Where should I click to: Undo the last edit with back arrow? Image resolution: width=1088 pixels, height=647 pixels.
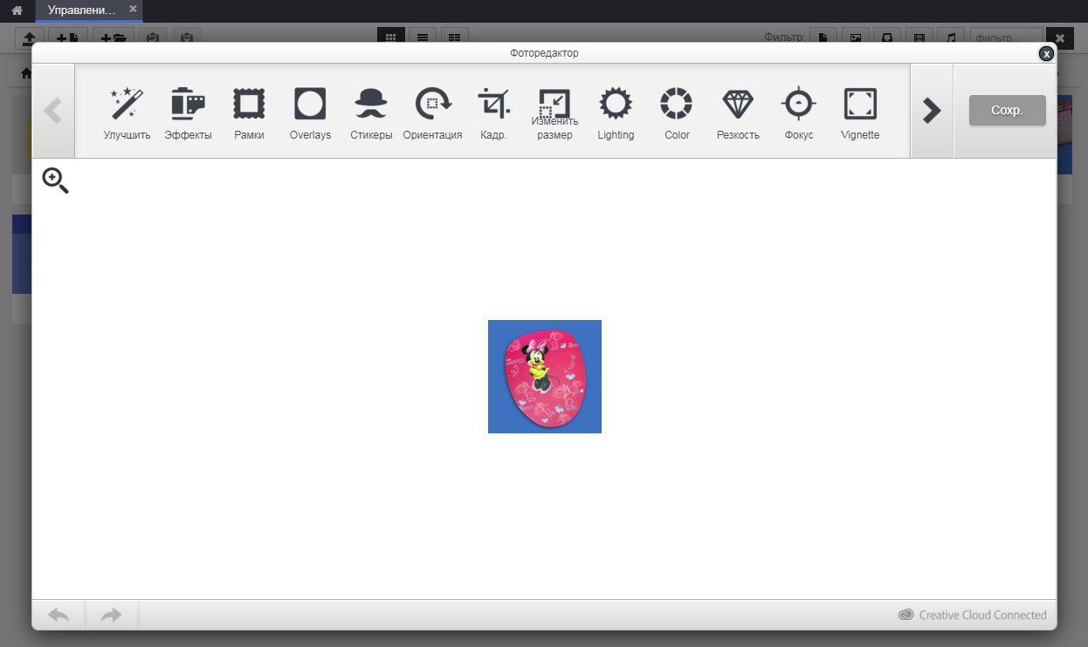tap(59, 615)
